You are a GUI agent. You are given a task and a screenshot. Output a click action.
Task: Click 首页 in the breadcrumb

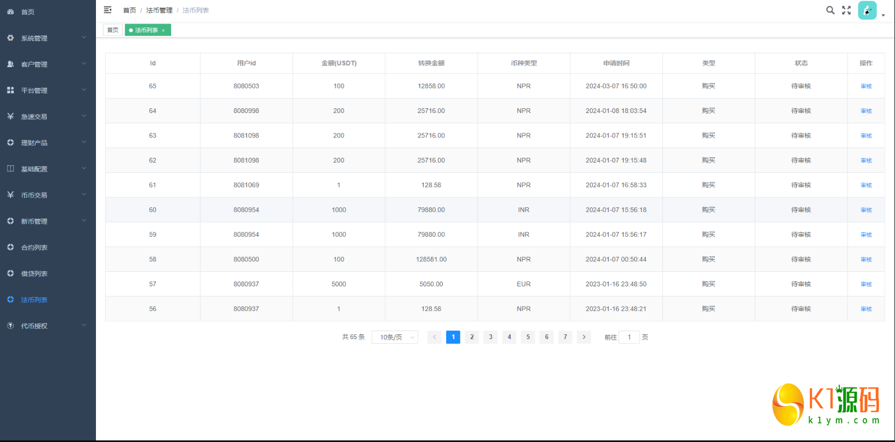pos(130,10)
